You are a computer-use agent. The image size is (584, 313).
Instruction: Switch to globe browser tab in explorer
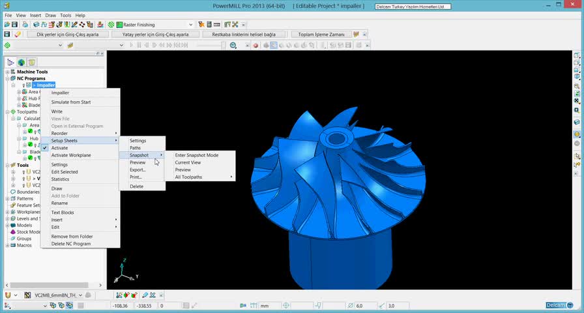pos(22,62)
